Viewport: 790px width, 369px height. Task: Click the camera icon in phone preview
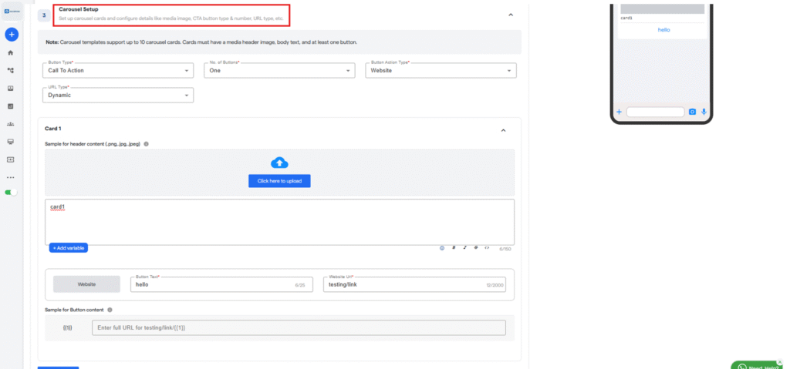(x=692, y=112)
